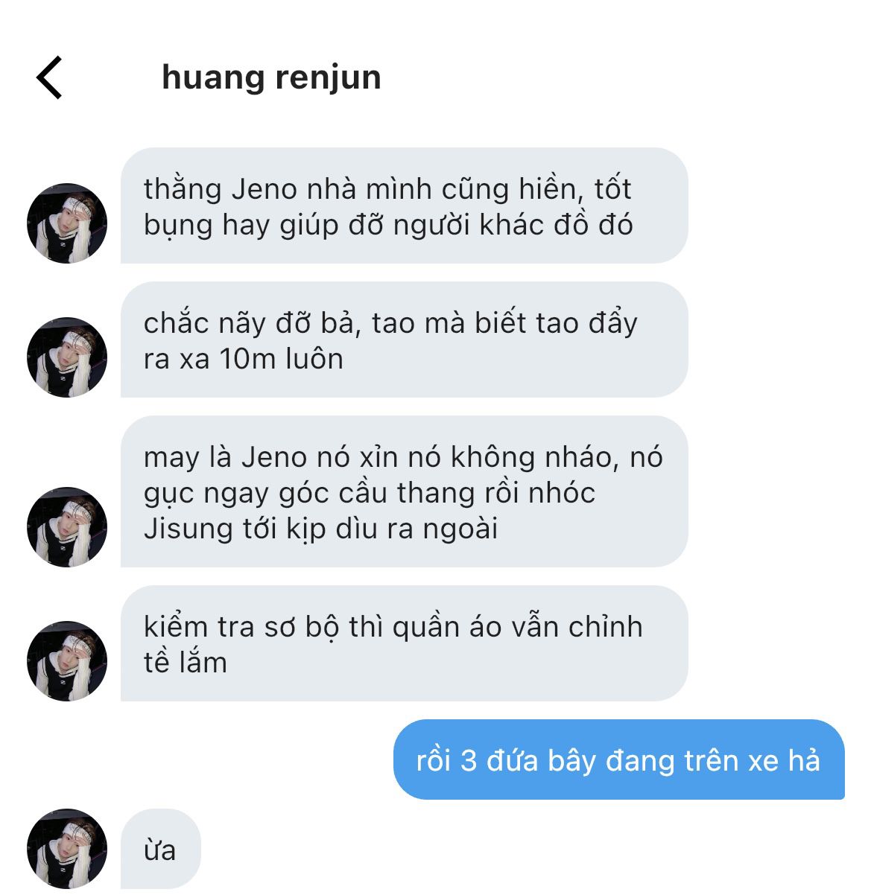The image size is (871, 895).
Task: Select the message starting 'thằng Jeno nhà mình'
Action: [404, 206]
